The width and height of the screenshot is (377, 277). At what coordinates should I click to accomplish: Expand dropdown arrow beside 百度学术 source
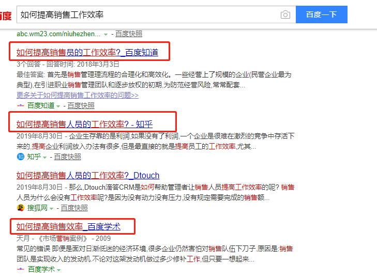58,270
